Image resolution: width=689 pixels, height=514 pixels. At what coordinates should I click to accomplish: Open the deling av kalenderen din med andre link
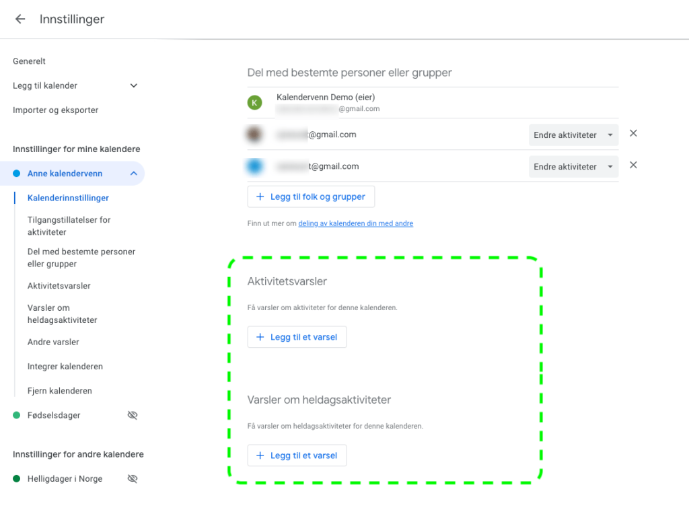355,223
